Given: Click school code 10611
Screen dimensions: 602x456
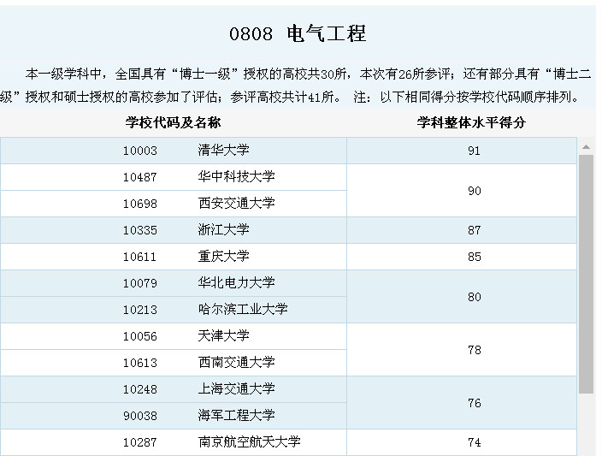Looking at the screenshot, I should pos(139,257).
